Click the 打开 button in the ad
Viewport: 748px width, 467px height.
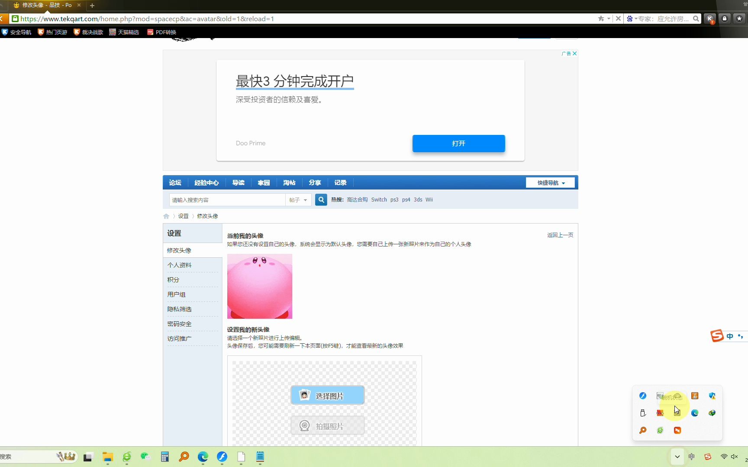(459, 144)
